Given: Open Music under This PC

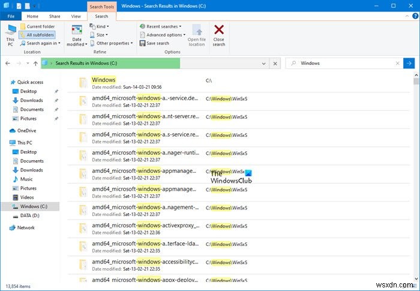Looking at the screenshot, I should tap(23, 179).
